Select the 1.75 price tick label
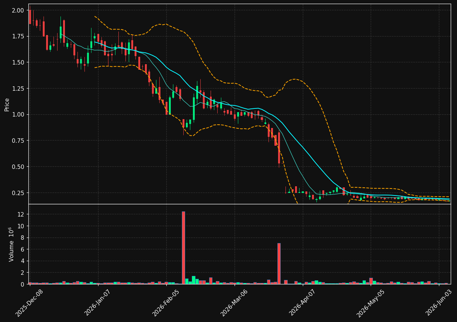This screenshot has width=457, height=322. pos(18,36)
